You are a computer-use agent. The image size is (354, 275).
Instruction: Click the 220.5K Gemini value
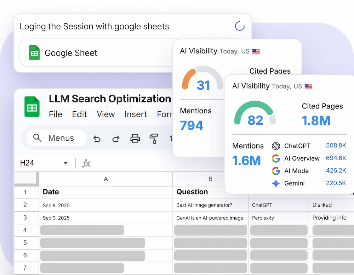336,183
